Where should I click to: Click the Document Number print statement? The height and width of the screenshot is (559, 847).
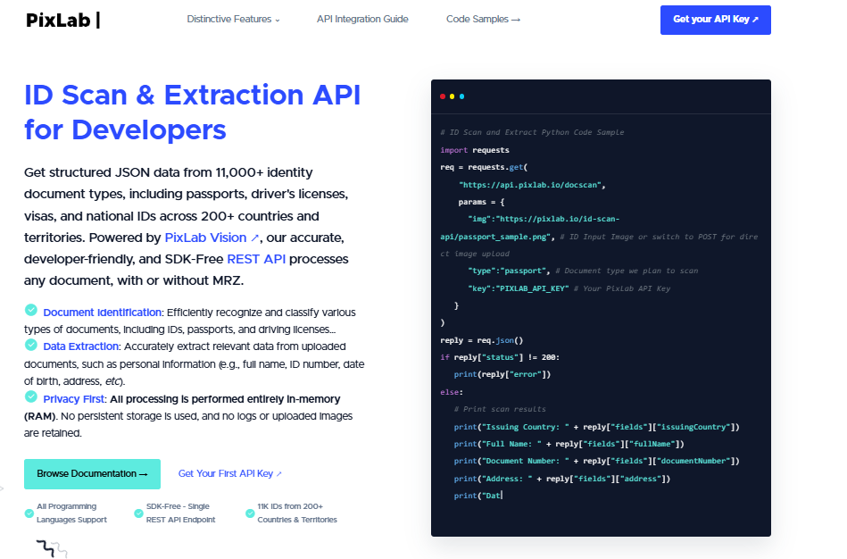(x=596, y=461)
